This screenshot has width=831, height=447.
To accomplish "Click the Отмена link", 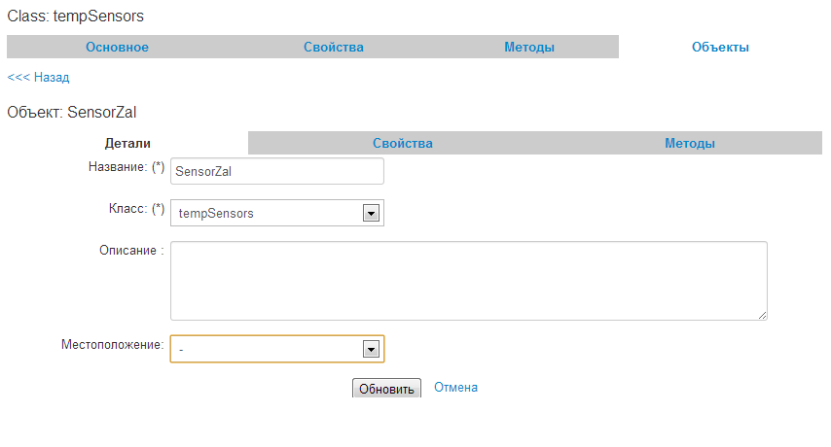I will click(x=455, y=387).
